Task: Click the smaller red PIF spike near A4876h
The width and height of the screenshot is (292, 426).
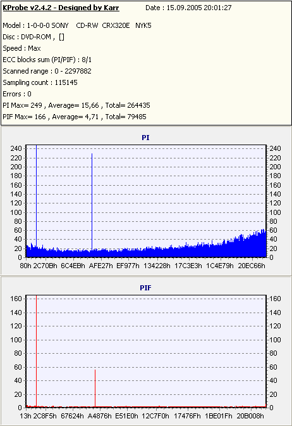Action: [x=95, y=388]
